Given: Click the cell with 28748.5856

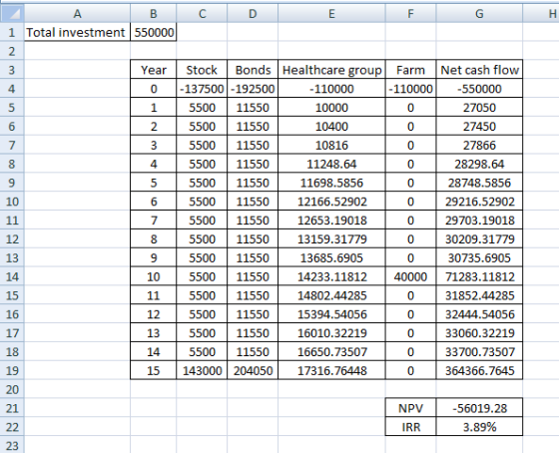Looking at the screenshot, I should pos(479,183).
